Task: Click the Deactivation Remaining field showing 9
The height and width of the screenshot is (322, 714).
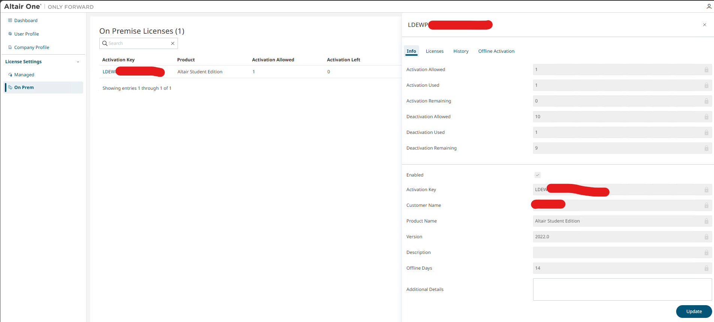Action: pyautogui.click(x=622, y=148)
